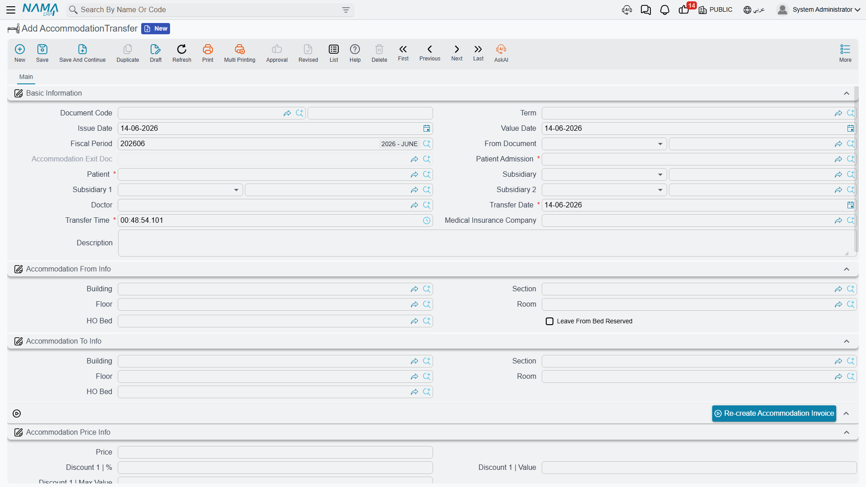866x487 pixels.
Task: Open Multi Printing
Action: (240, 53)
